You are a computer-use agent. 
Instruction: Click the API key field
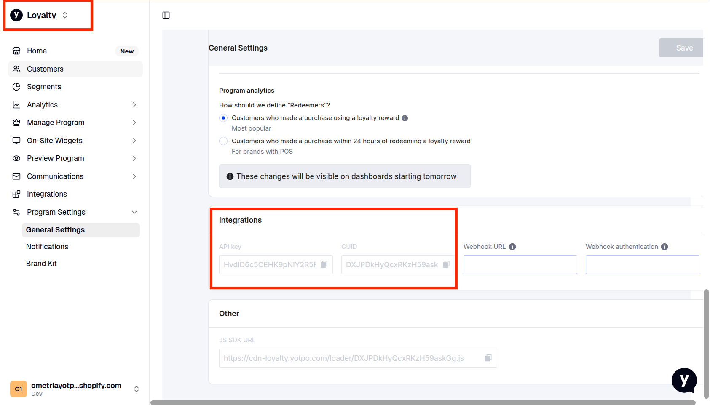276,264
